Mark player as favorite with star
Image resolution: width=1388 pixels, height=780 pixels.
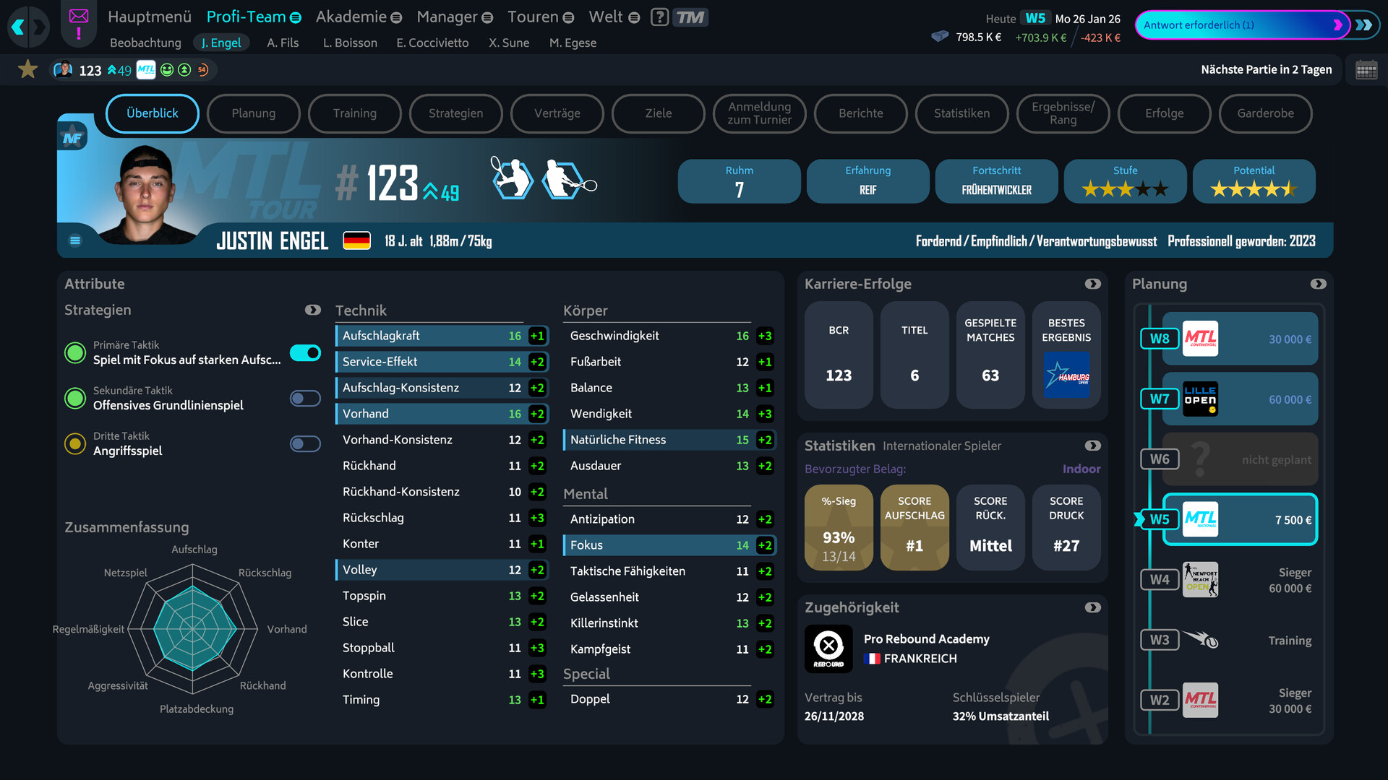[28, 69]
